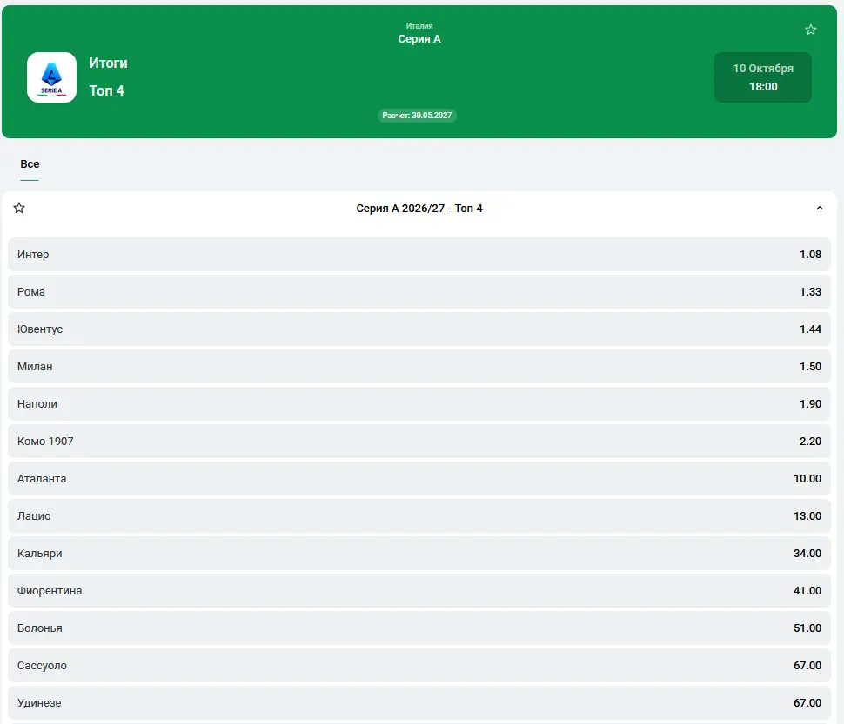Pick Ювентус at 1.44
The width and height of the screenshot is (844, 724).
[x=419, y=329]
